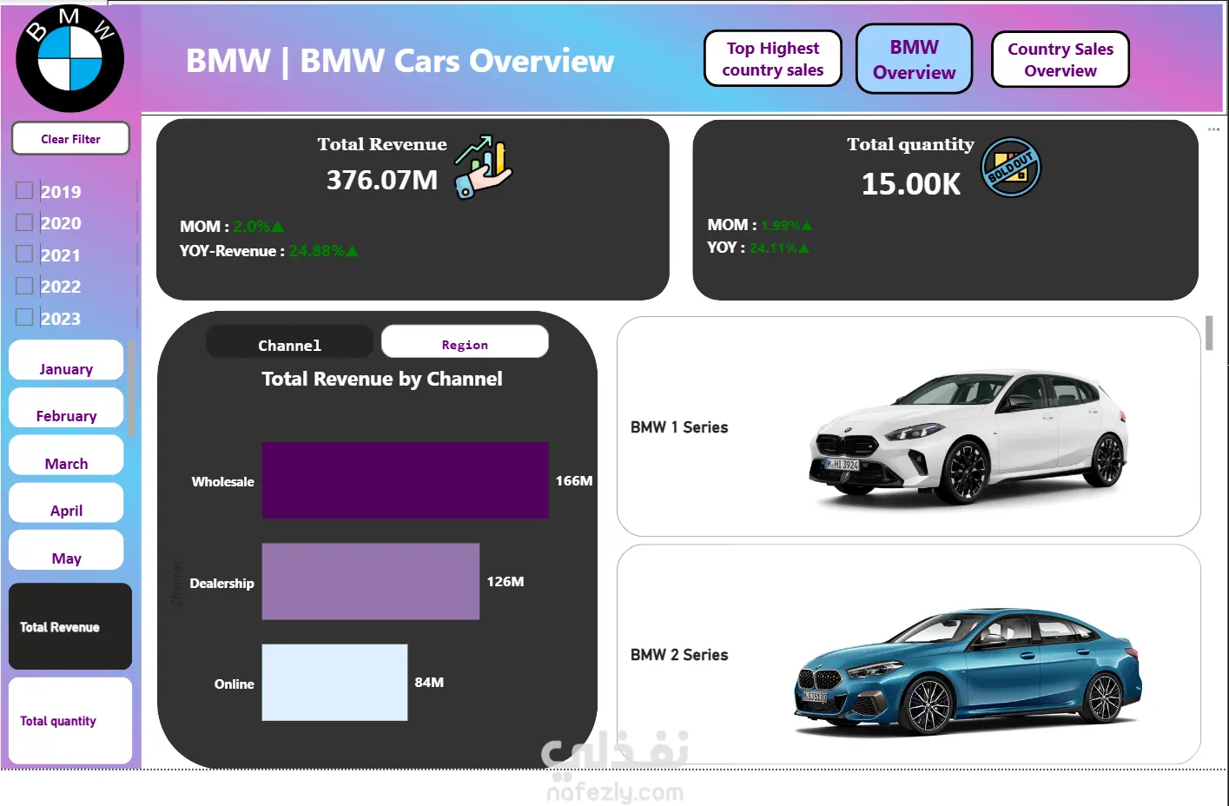The width and height of the screenshot is (1229, 806).
Task: Click quantity card YOY percentage value
Action: pos(779,248)
